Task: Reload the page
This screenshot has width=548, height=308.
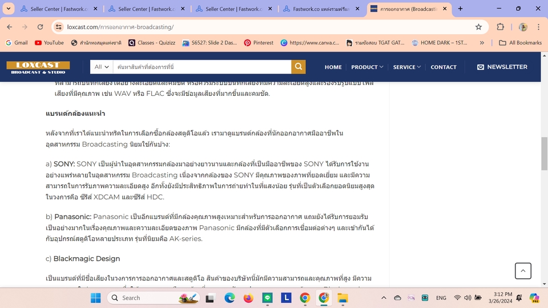Action: tap(40, 27)
